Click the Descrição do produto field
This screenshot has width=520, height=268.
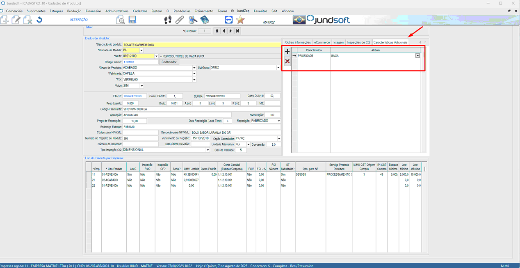point(201,44)
